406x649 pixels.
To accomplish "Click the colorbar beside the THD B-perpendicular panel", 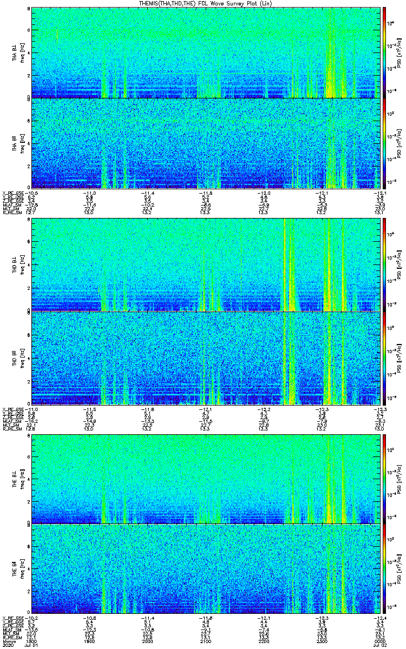I will (x=385, y=264).
